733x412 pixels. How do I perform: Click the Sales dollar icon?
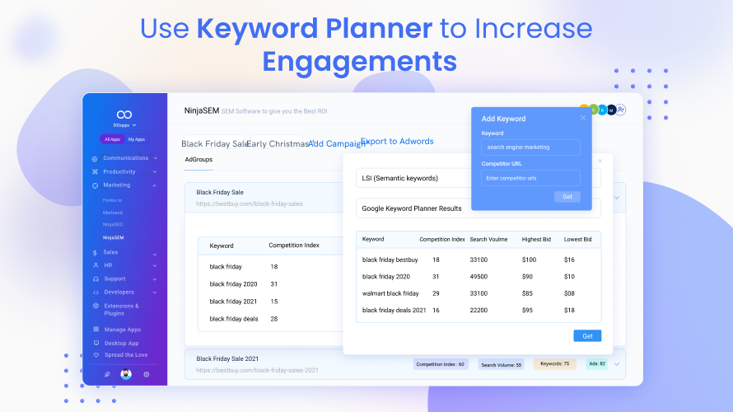95,252
